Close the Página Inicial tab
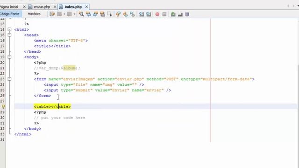 [x=24, y=7]
